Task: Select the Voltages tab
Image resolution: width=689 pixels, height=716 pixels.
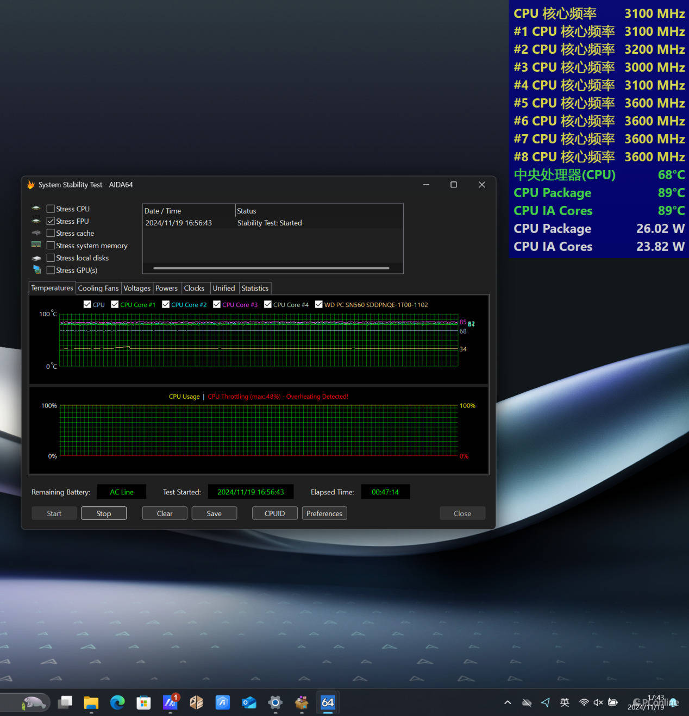Action: [x=137, y=288]
